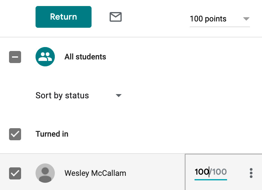This screenshot has width=262, height=190.
Task: Click Wesley McCallam's name
Action: tap(95, 173)
